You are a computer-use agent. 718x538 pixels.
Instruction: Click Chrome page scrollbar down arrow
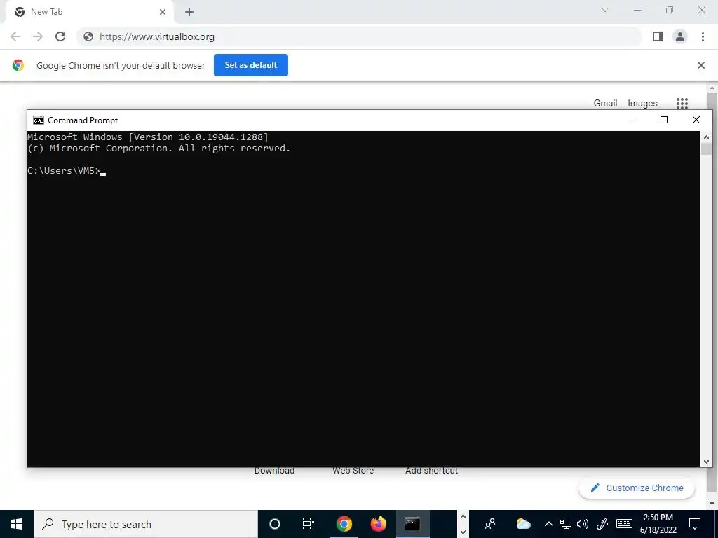point(712,504)
